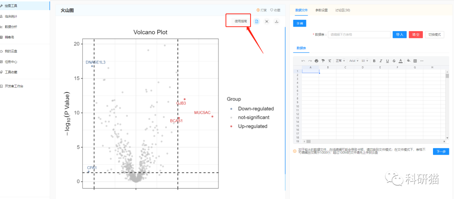The image size is (454, 199).
Task: Click the fullscreen expand icon above plot
Action: coord(267,21)
